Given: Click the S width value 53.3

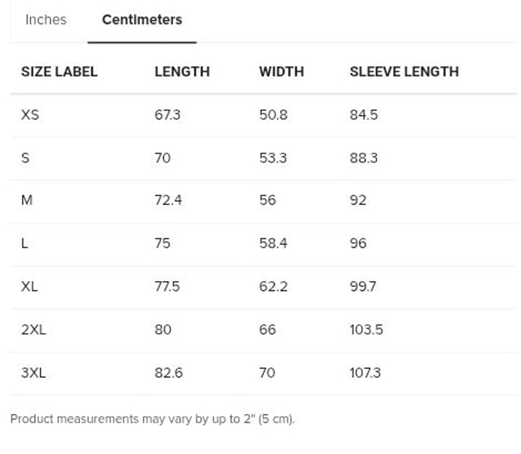Looking at the screenshot, I should [273, 158].
